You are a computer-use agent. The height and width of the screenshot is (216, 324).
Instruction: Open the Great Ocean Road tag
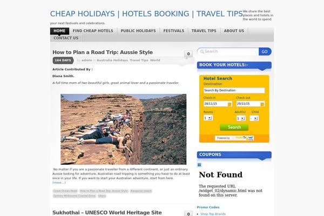point(65,191)
